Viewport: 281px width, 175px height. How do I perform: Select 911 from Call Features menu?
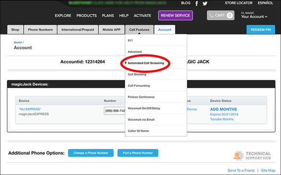(156, 40)
